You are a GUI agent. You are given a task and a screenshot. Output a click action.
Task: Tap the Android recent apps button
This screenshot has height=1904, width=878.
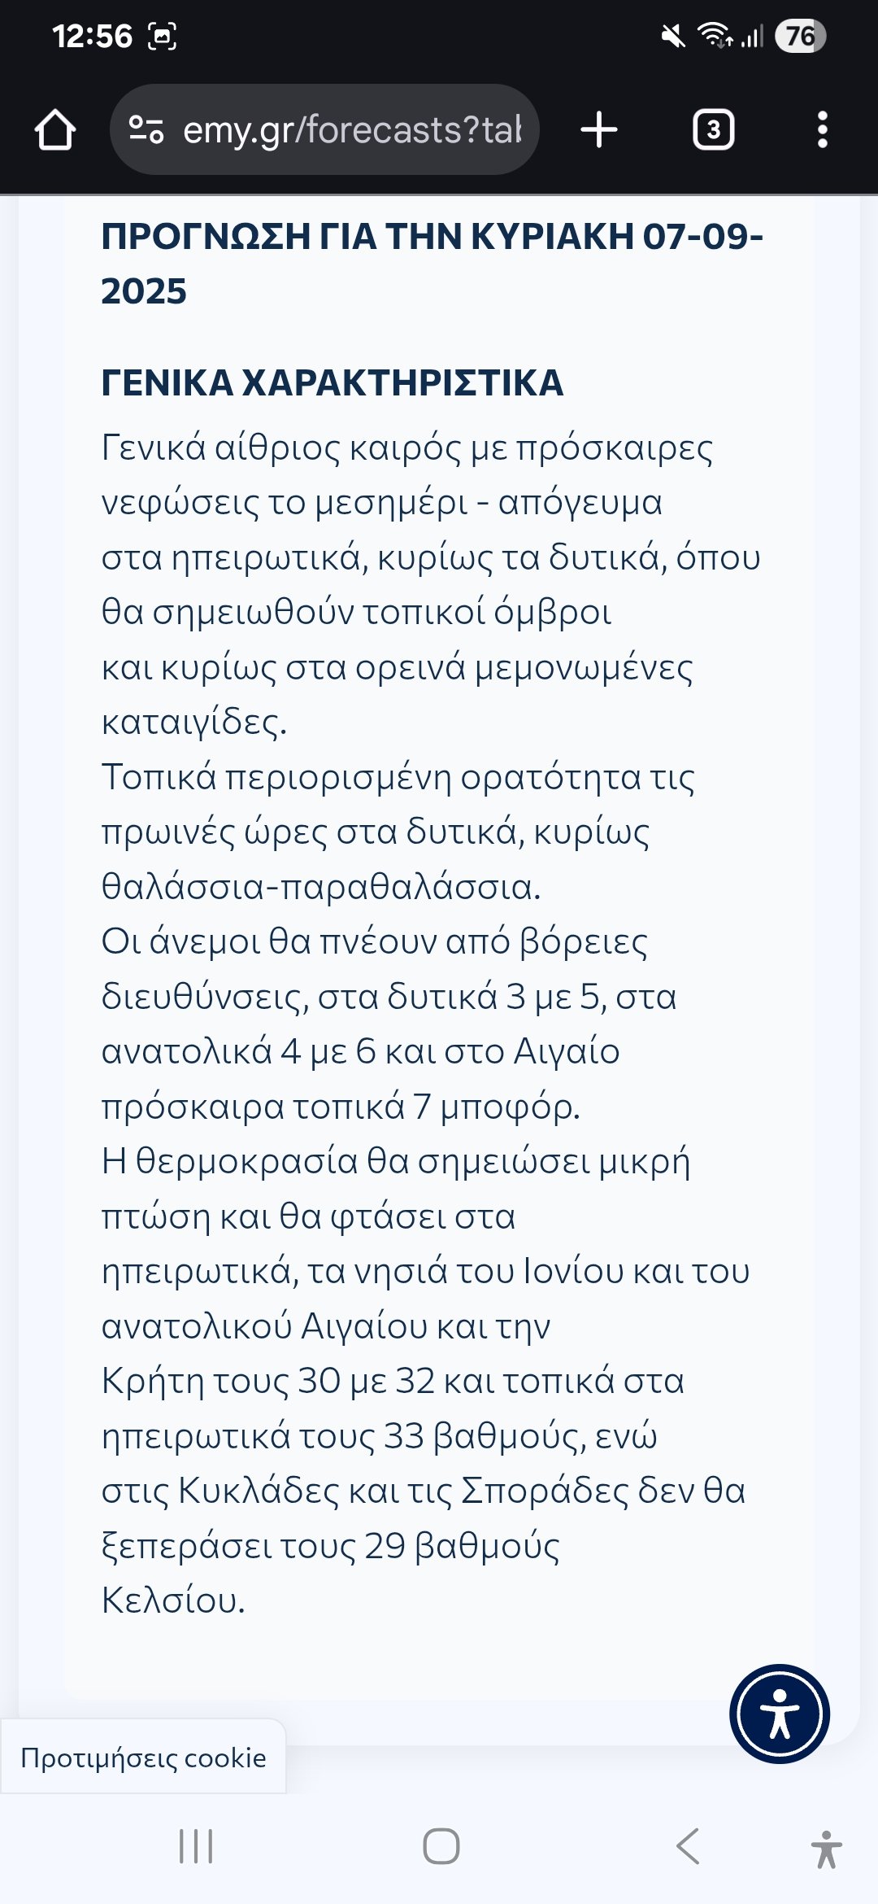coord(196,1846)
